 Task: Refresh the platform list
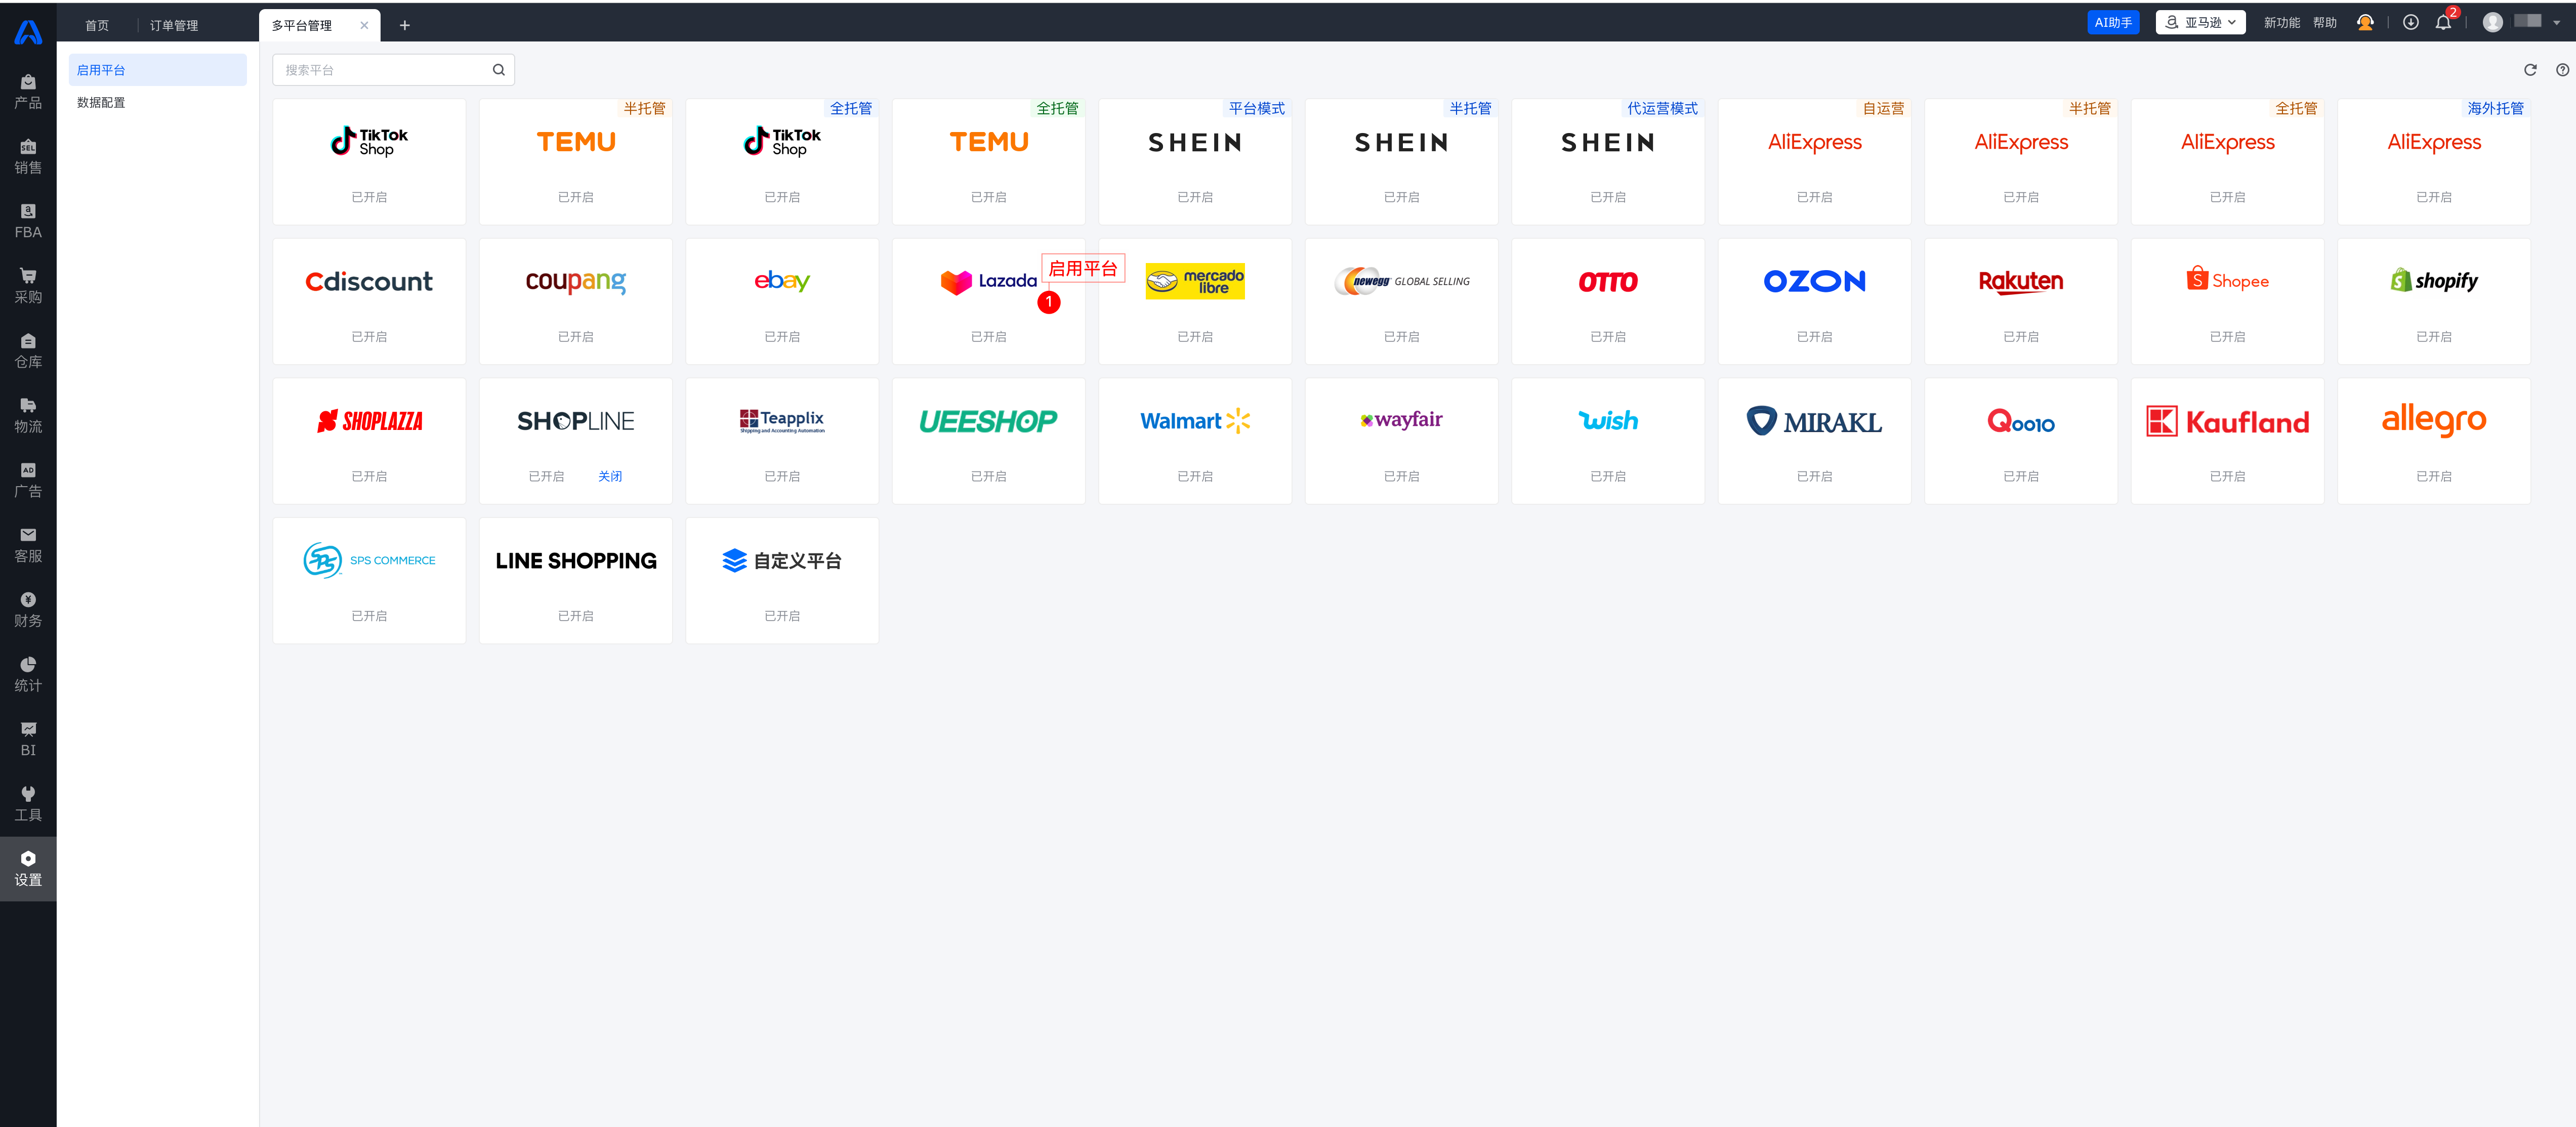click(x=2530, y=70)
